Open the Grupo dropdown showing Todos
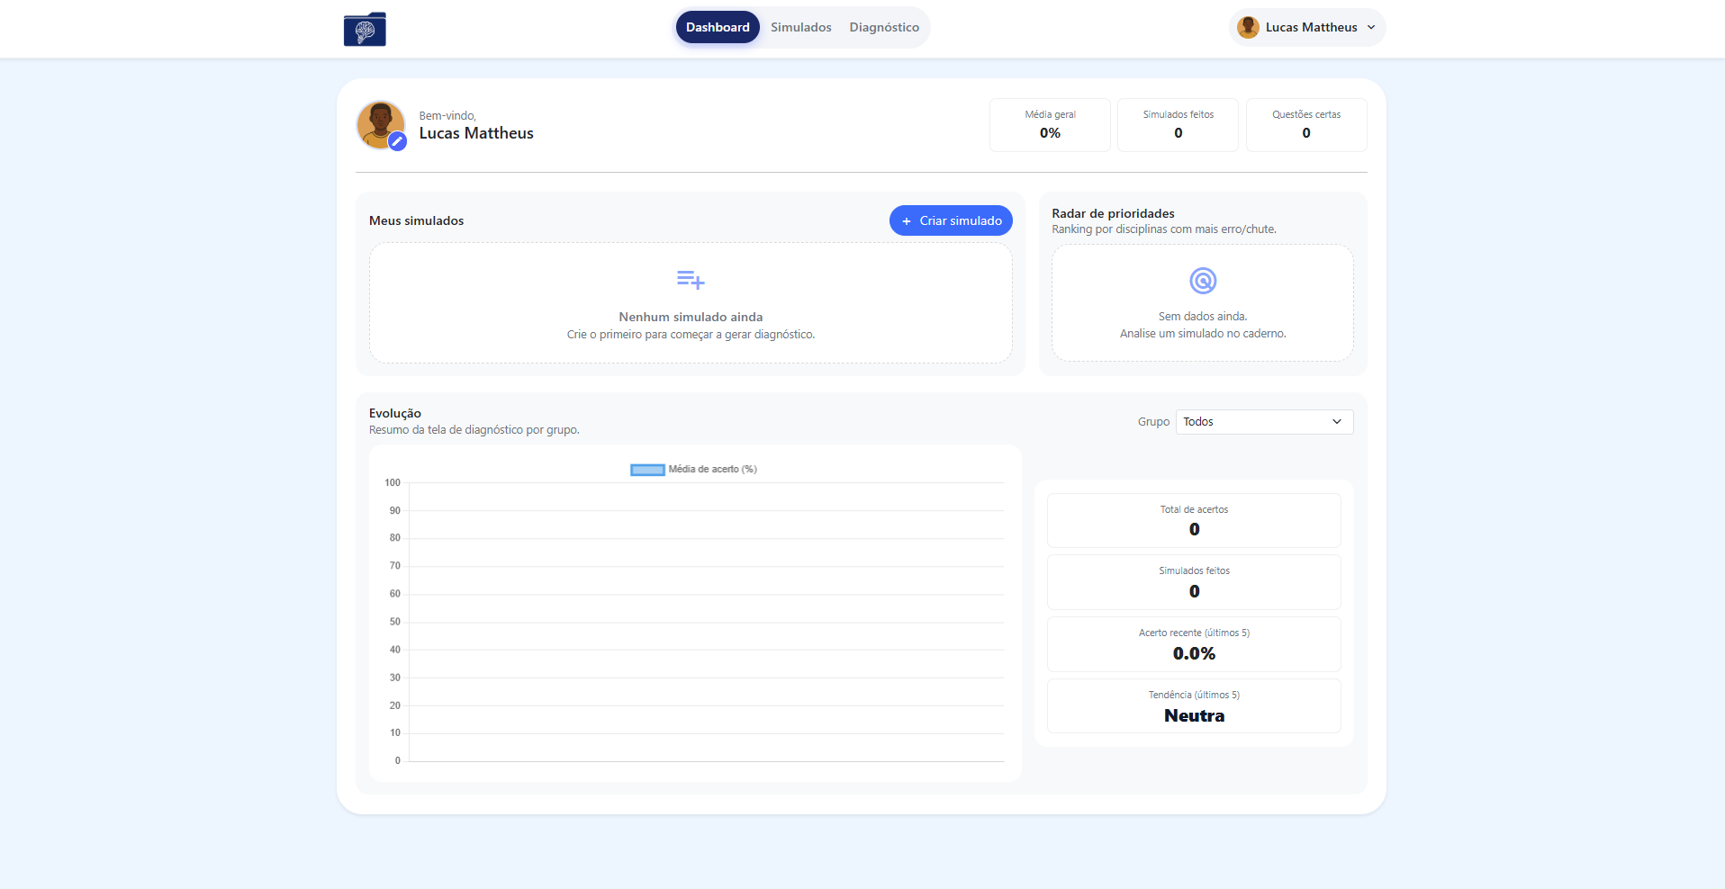This screenshot has width=1725, height=889. tap(1264, 422)
